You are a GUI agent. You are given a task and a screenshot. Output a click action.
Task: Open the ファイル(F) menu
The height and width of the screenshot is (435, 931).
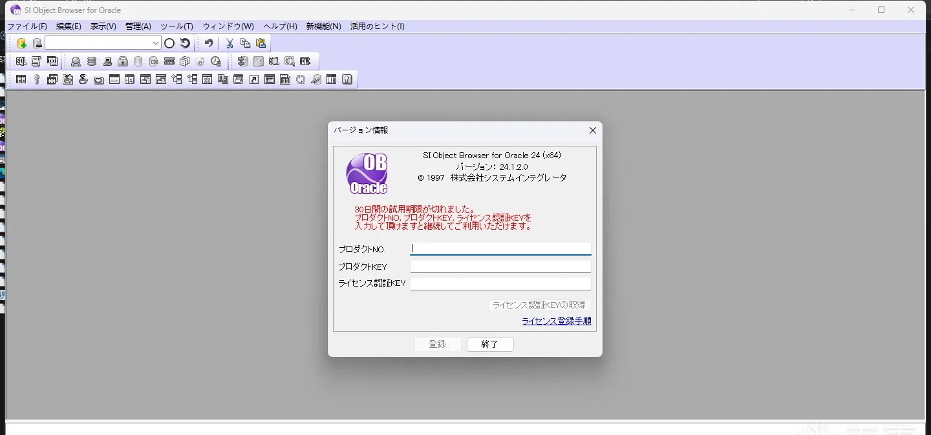(27, 26)
